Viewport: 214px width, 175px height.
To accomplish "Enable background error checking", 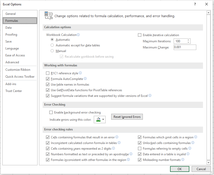I will coord(51,112).
